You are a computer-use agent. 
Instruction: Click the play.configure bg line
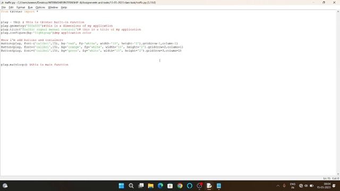pyautogui.click(x=46, y=33)
